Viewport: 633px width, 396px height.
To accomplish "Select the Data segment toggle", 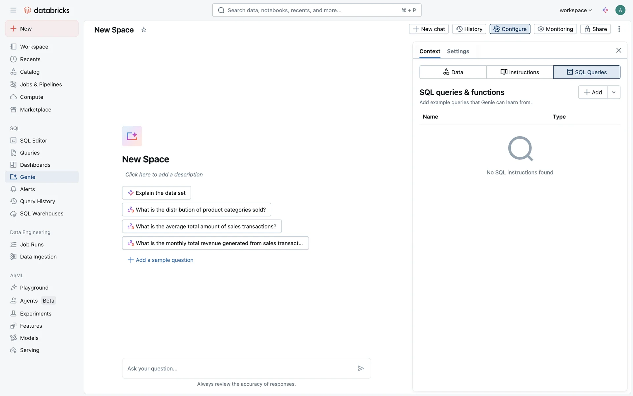I will click(453, 72).
